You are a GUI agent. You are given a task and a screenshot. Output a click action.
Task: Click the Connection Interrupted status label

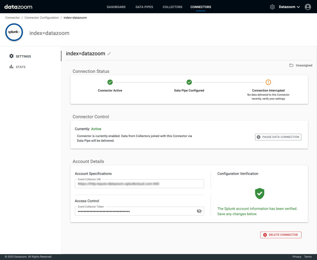pyautogui.click(x=268, y=90)
